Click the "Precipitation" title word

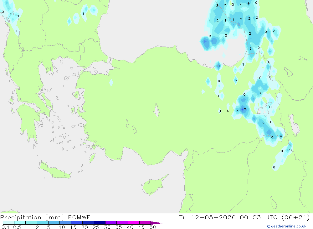[x=21, y=217]
